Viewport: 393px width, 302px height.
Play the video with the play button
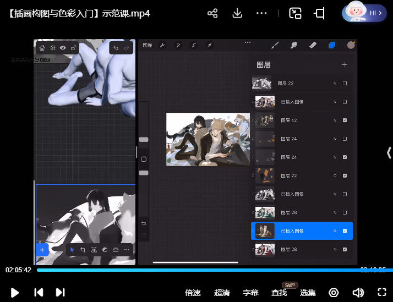15,293
